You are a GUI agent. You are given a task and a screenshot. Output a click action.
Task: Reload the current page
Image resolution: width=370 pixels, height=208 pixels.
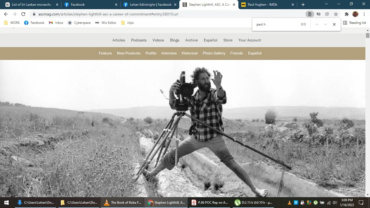[x=23, y=14]
